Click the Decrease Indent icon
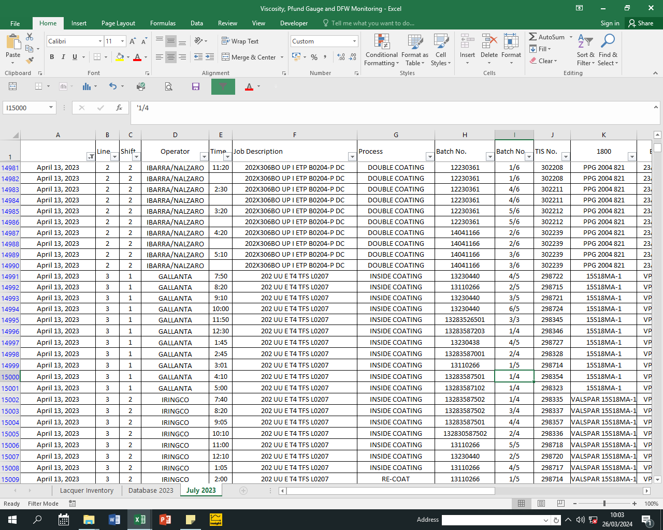 pyautogui.click(x=198, y=57)
